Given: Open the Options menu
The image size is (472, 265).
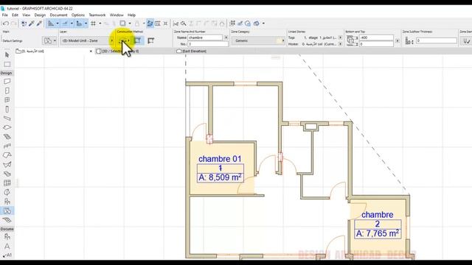Looking at the screenshot, I should (x=78, y=15).
